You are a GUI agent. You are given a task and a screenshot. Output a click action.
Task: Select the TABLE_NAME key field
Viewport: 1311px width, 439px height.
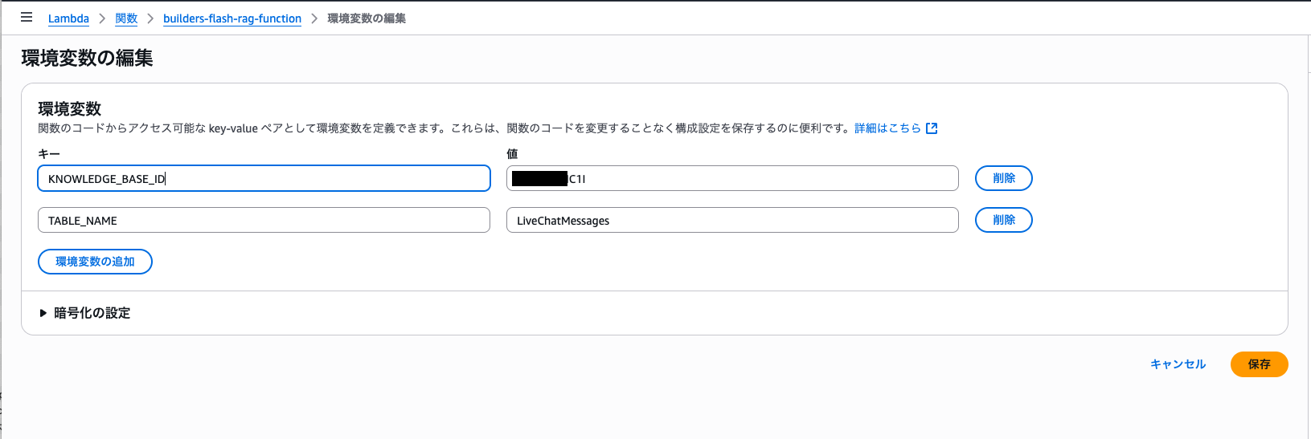point(264,220)
